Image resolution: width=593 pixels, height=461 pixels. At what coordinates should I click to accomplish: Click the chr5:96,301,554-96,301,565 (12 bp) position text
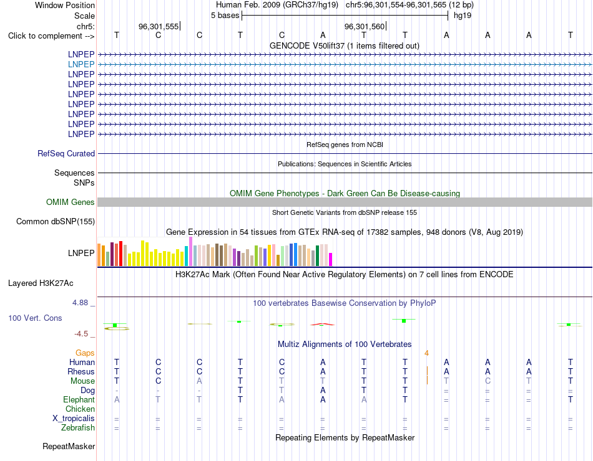click(x=409, y=5)
